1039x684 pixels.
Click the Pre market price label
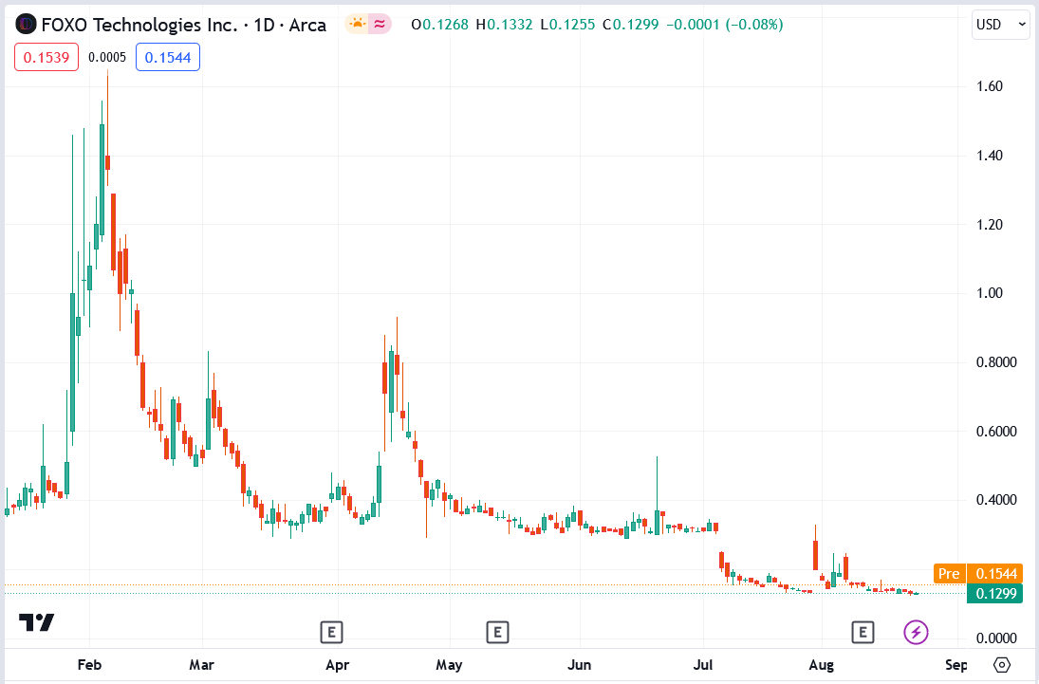(x=949, y=573)
